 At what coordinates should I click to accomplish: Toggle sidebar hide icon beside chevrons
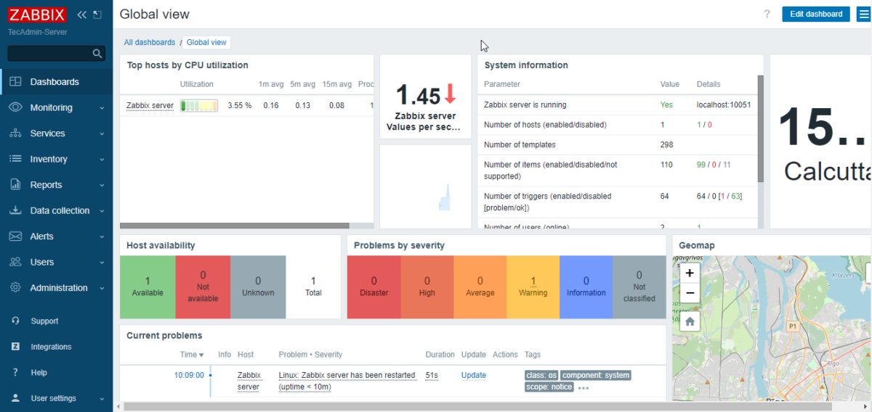tap(97, 15)
